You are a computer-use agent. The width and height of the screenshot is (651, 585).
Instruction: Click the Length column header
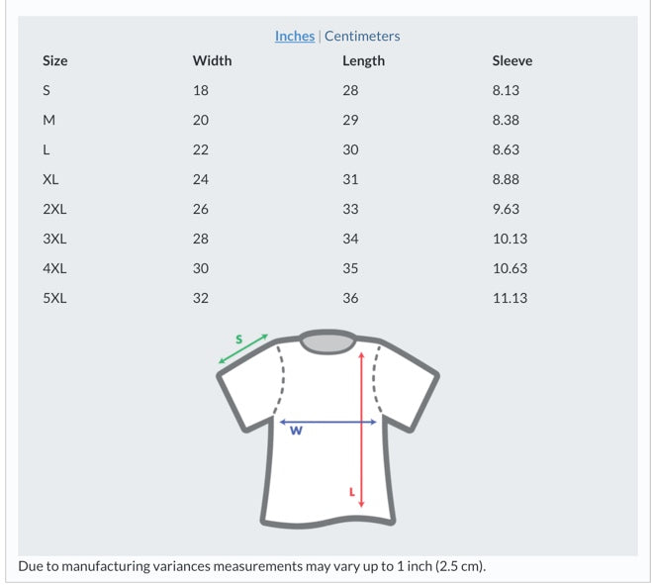pos(363,60)
